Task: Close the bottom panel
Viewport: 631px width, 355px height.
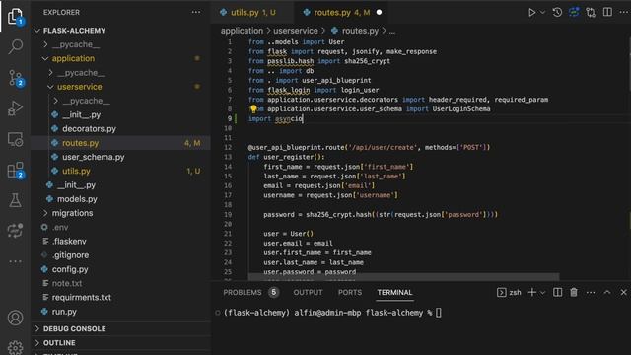Action: [623, 293]
